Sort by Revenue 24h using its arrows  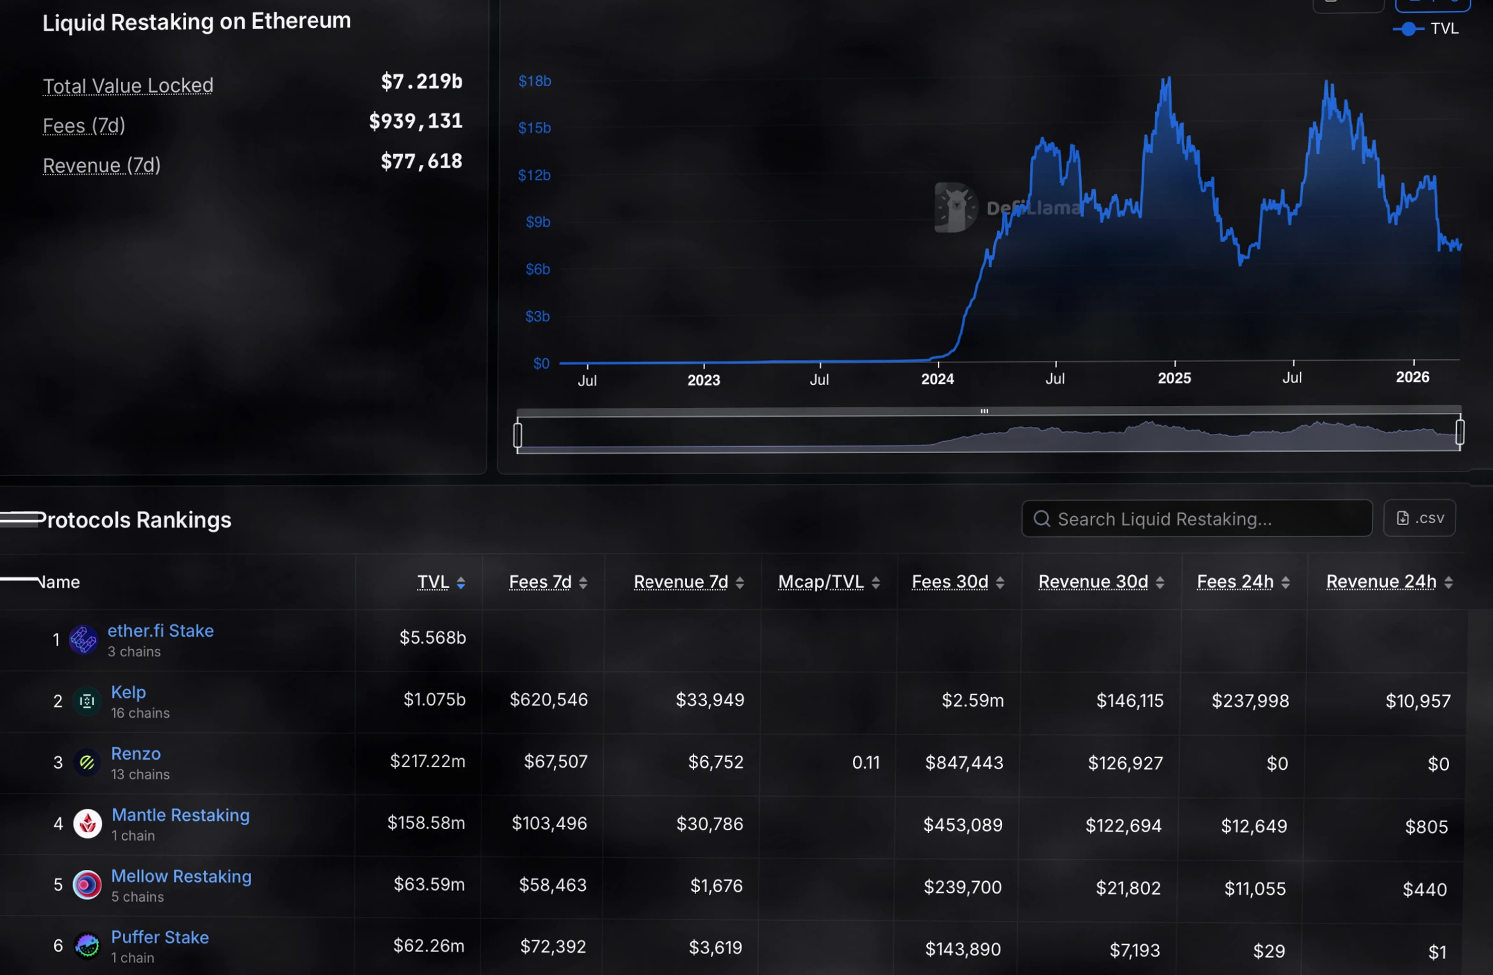pyautogui.click(x=1449, y=582)
